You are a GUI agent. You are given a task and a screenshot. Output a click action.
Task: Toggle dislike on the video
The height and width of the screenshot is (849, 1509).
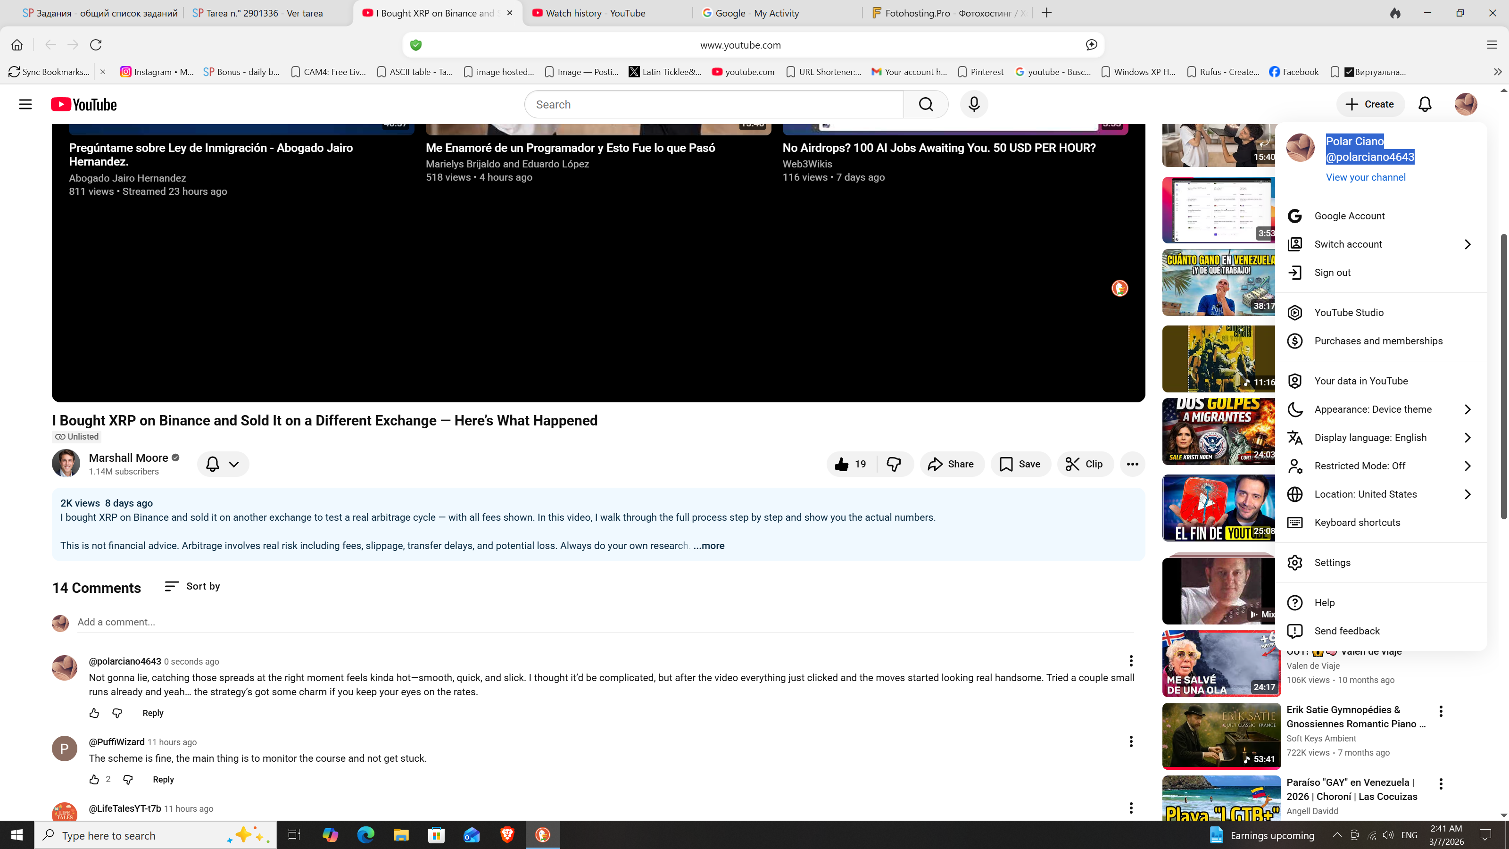click(x=894, y=464)
